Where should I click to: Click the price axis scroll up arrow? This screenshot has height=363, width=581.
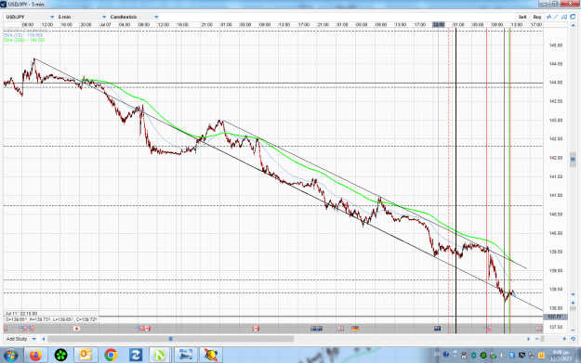point(573,26)
